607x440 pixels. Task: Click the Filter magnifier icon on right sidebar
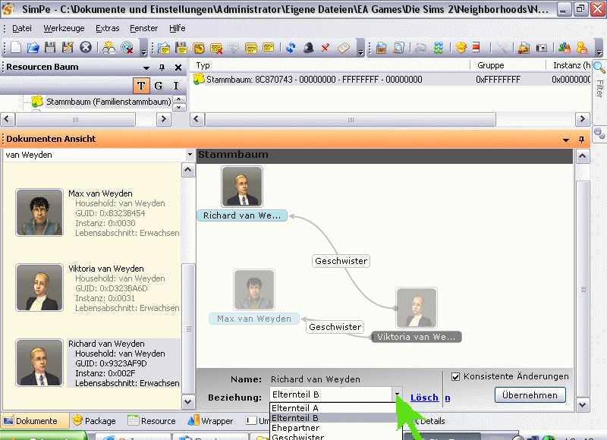599,69
